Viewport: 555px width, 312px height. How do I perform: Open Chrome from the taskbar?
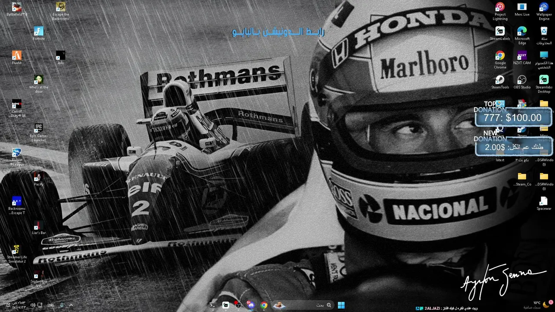(x=264, y=305)
